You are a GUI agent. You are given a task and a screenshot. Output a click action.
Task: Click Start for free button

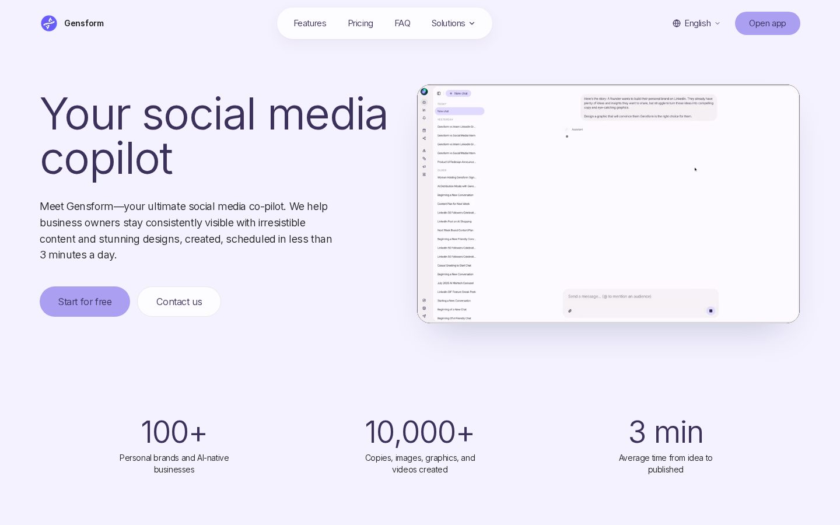(x=85, y=302)
